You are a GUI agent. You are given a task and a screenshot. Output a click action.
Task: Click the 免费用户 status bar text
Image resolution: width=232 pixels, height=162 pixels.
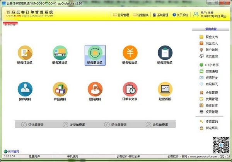[x=34, y=156]
